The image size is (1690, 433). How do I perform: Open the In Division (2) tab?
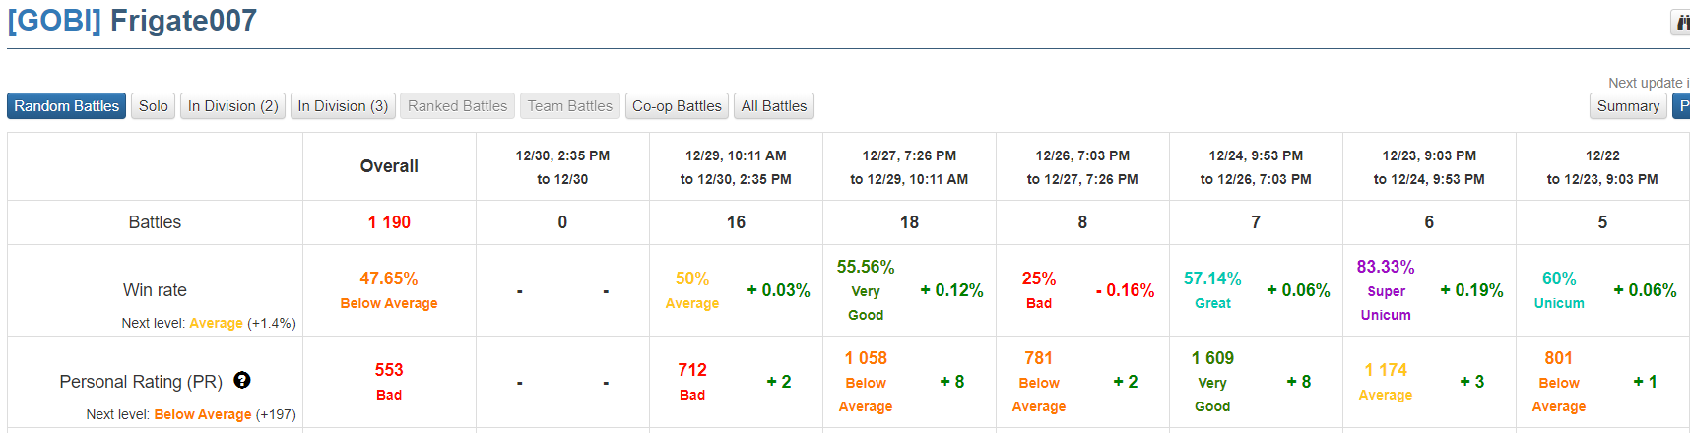tap(232, 106)
